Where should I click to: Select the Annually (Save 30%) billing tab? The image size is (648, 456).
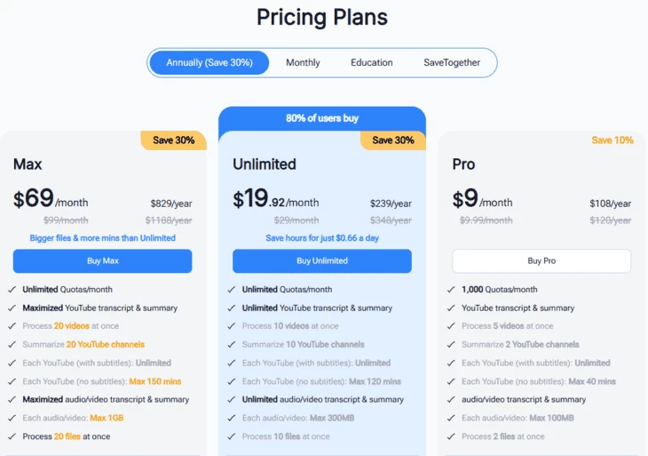point(209,62)
